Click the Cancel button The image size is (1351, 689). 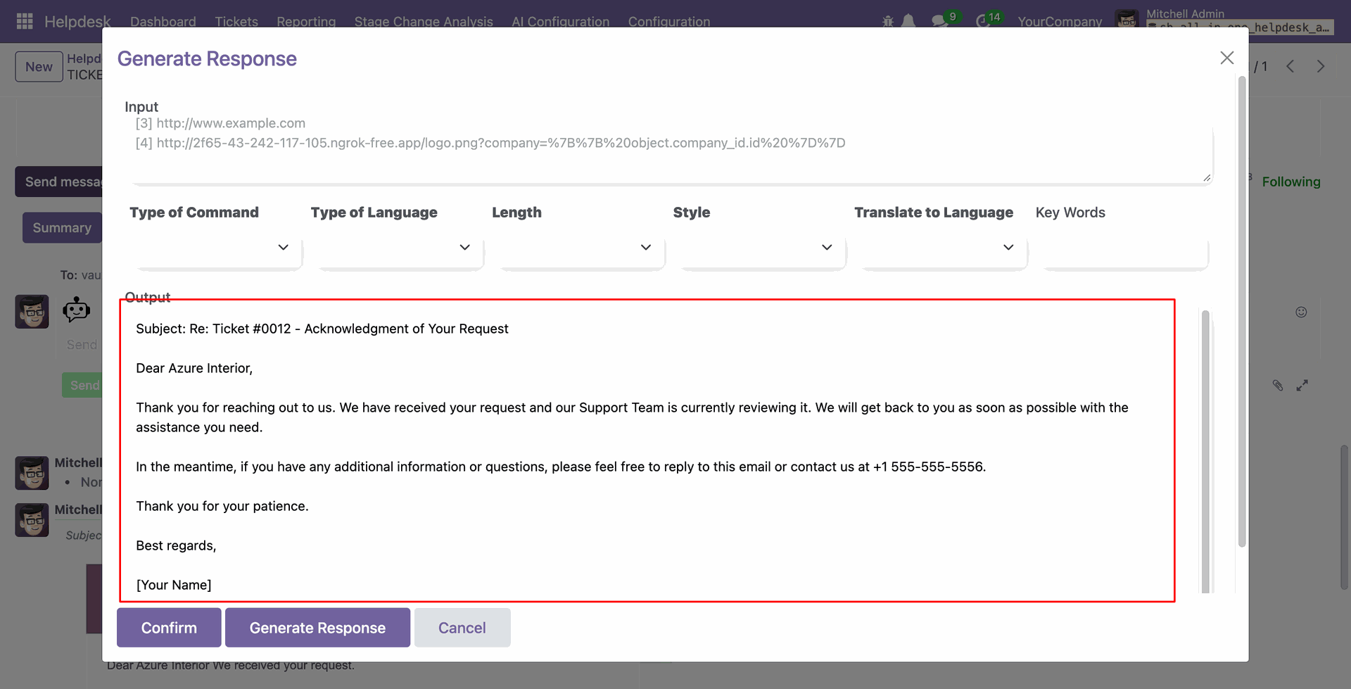[462, 628]
